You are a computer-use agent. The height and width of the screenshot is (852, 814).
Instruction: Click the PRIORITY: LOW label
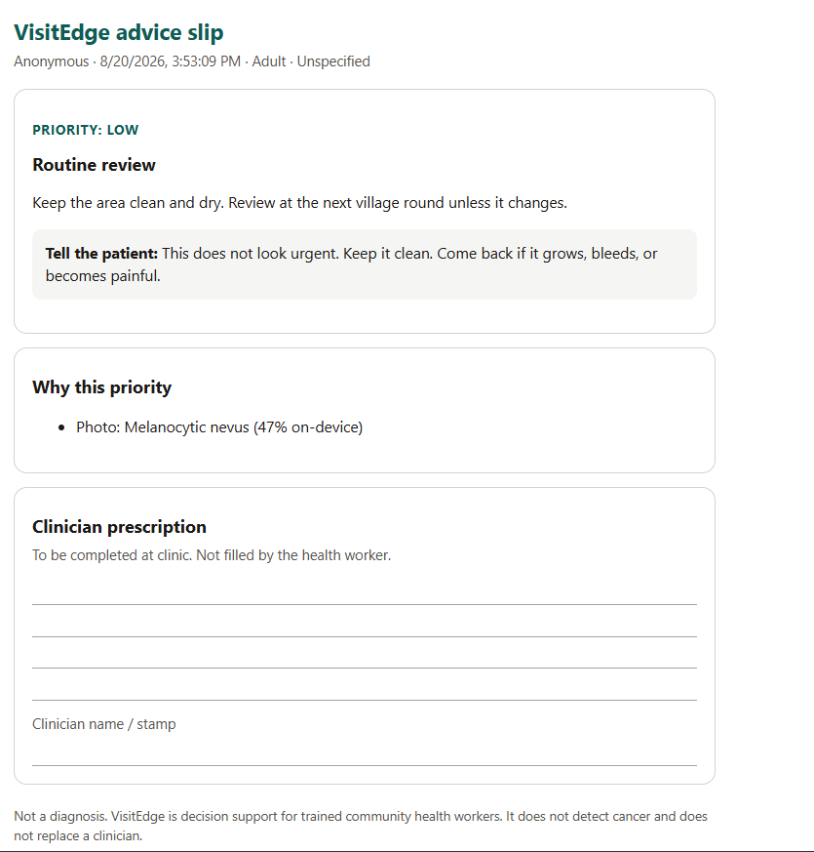coord(86,130)
